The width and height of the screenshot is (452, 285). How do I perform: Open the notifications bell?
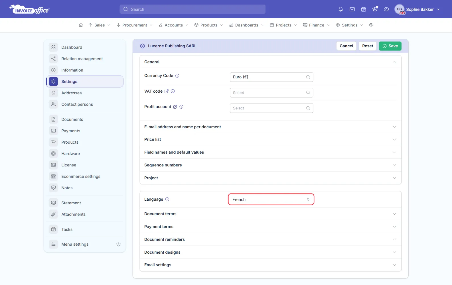click(340, 9)
